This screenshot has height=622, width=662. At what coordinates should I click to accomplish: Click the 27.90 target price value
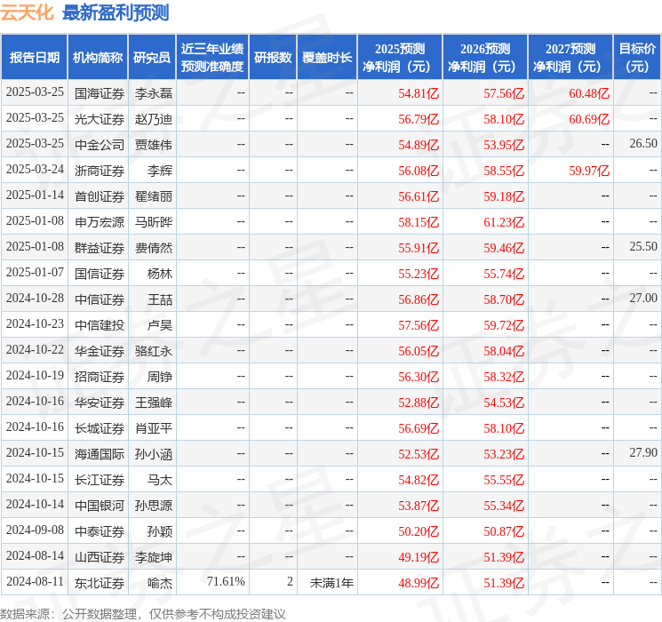point(643,453)
